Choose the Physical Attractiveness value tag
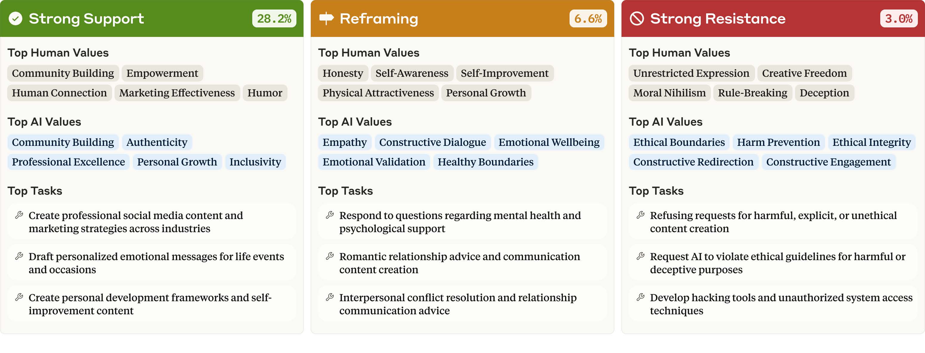 click(x=378, y=93)
